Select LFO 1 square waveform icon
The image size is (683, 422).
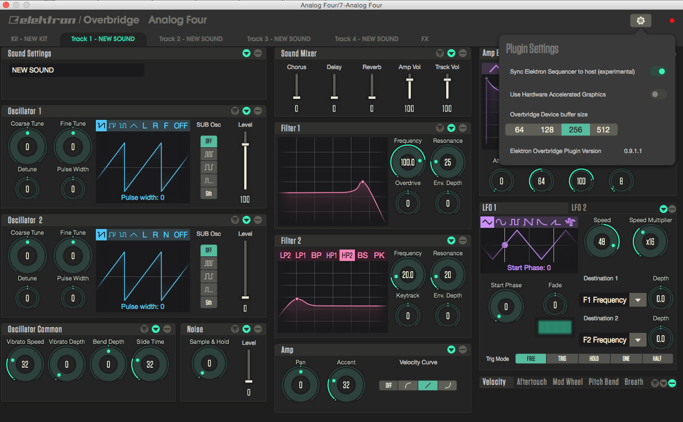click(x=515, y=222)
